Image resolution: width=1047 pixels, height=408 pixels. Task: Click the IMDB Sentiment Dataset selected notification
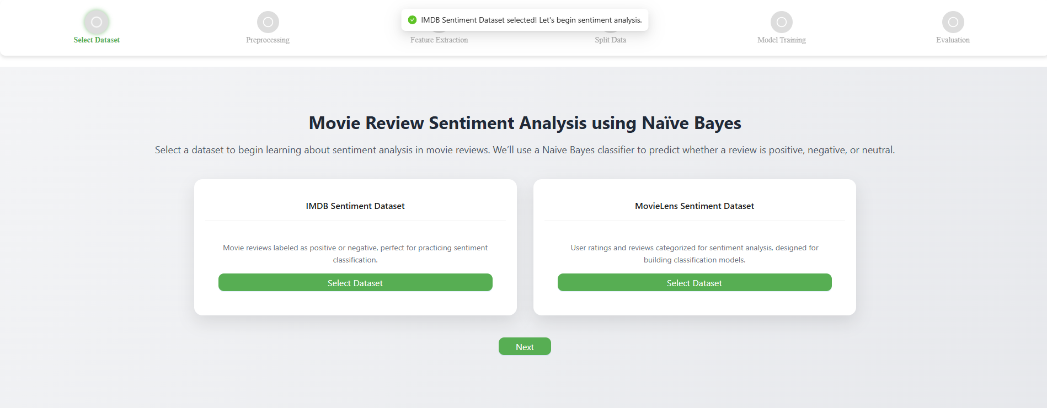point(525,20)
